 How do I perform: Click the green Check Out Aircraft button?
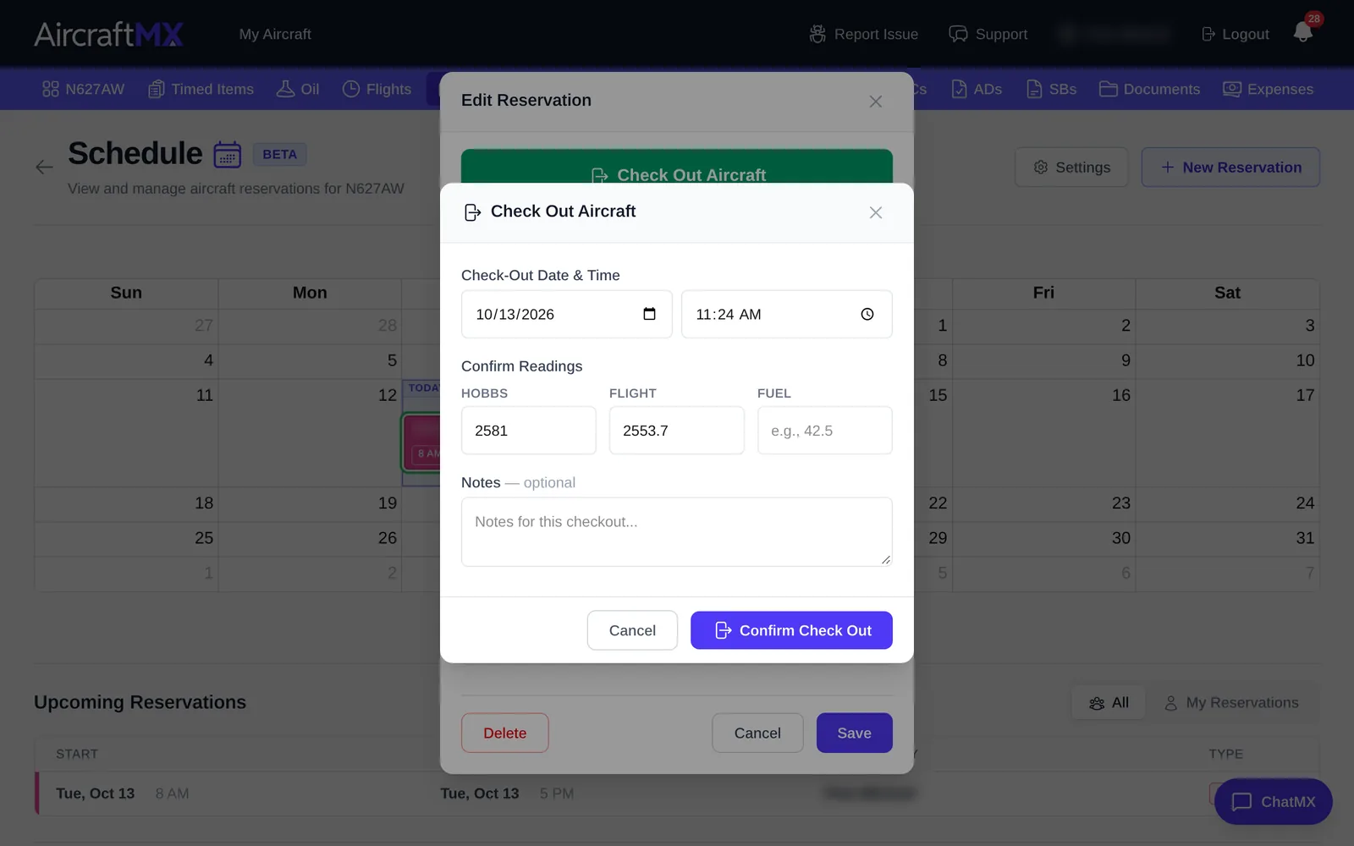(677, 168)
